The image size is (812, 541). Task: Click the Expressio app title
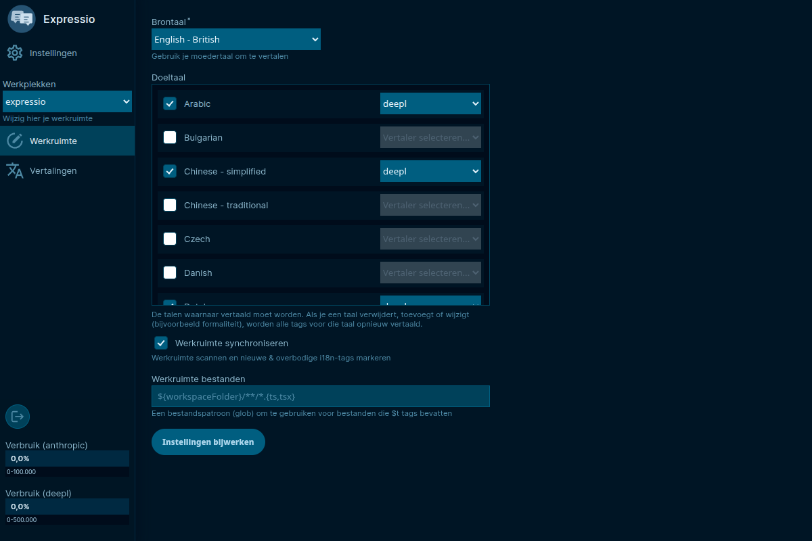69,19
